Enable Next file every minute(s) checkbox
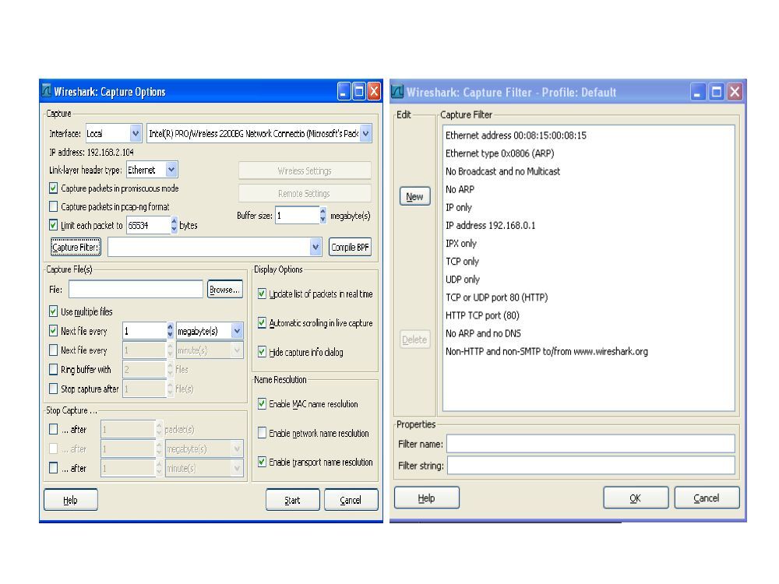The width and height of the screenshot is (779, 584). 54,350
